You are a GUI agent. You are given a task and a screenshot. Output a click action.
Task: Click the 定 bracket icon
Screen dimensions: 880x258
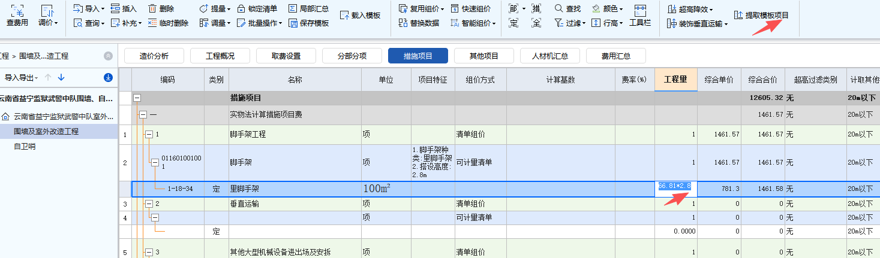[513, 23]
